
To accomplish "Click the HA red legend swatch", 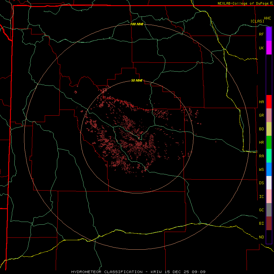I will [269, 102].
